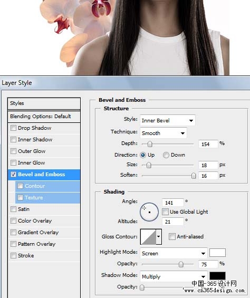The image size is (250, 298).
Task: Open Gloss Contour picker dropdown arrow
Action: 159,237
